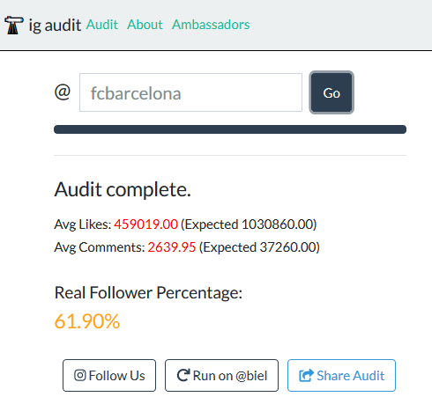Go to the Ambassadors page
432x419 pixels.
211,25
